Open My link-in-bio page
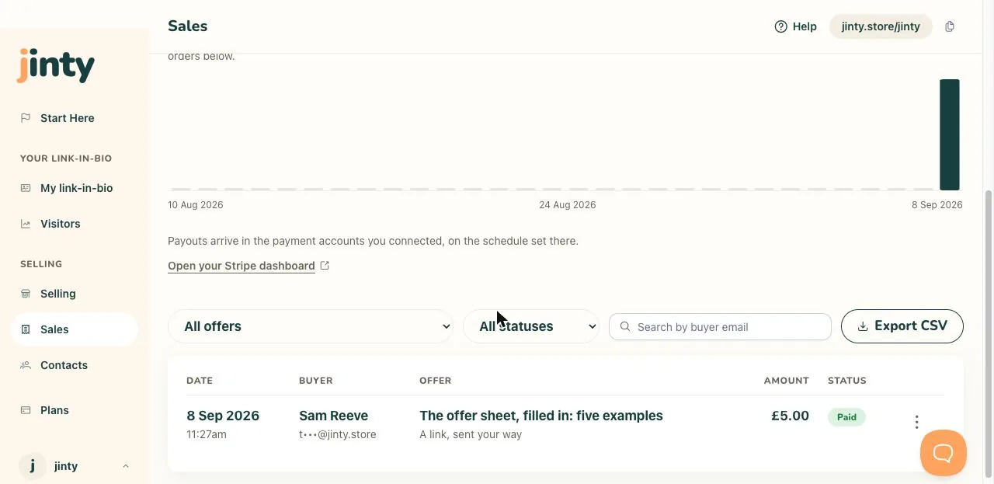Image resolution: width=994 pixels, height=484 pixels. (x=75, y=188)
